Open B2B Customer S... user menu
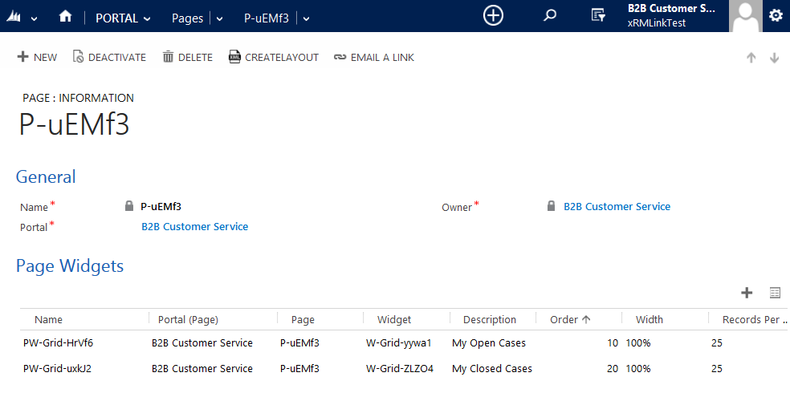Screen dimensions: 790x397 click(x=671, y=15)
